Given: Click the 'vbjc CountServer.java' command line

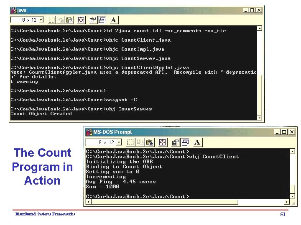Looking at the screenshot, I should click(x=91, y=58).
